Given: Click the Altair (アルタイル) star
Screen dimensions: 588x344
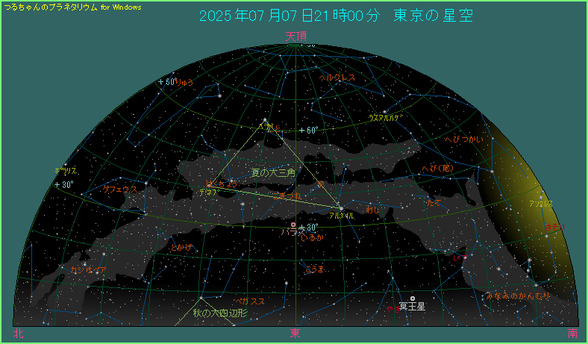Looking at the screenshot, I should 340,208.
